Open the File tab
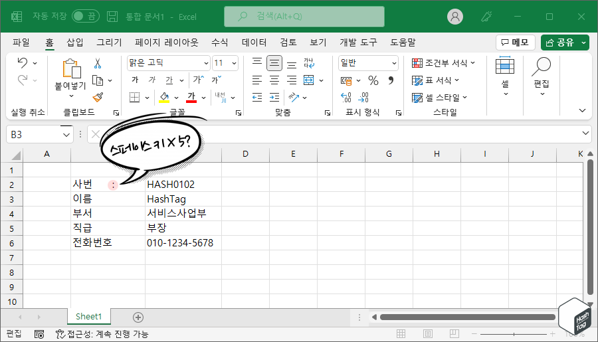 pyautogui.click(x=21, y=43)
